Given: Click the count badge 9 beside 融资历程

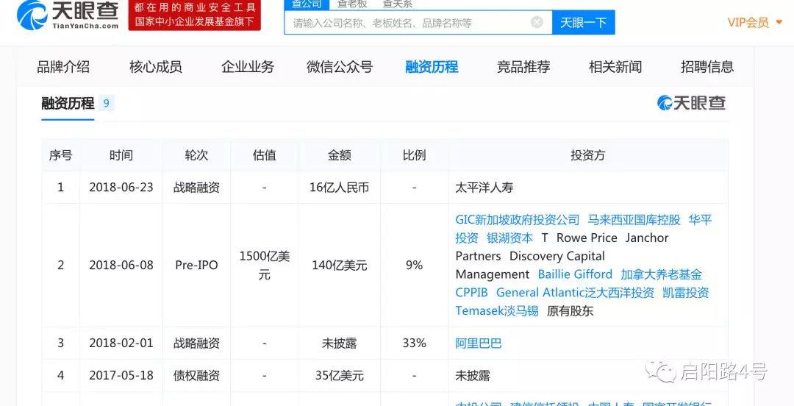Looking at the screenshot, I should click(x=107, y=104).
